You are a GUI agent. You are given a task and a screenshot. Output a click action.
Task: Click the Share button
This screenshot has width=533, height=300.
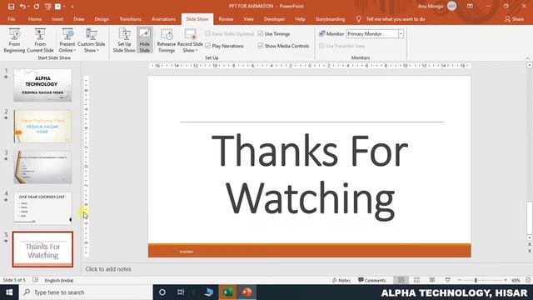click(x=515, y=19)
